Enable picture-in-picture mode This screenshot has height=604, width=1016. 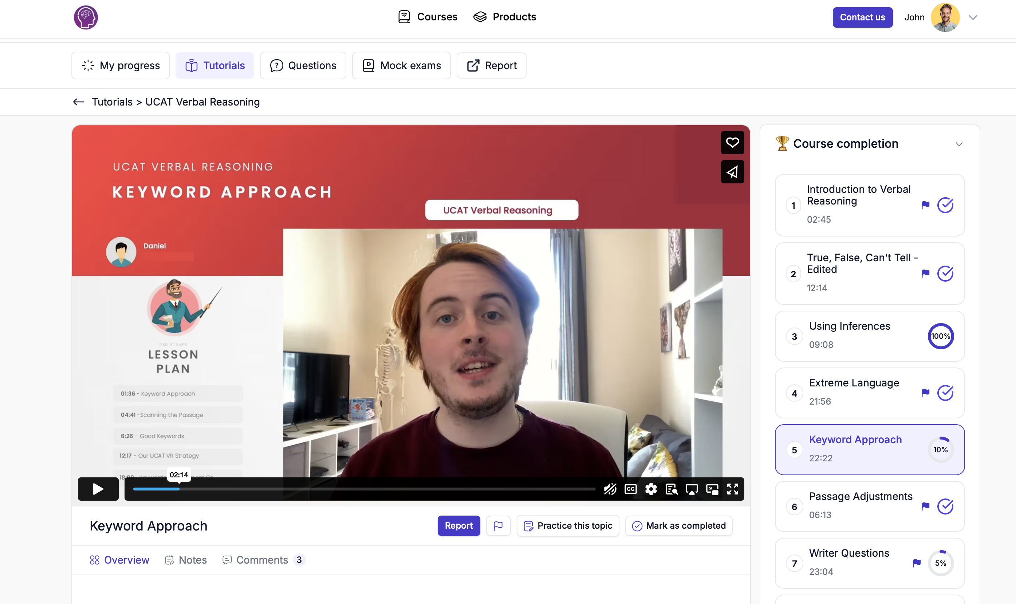(712, 489)
